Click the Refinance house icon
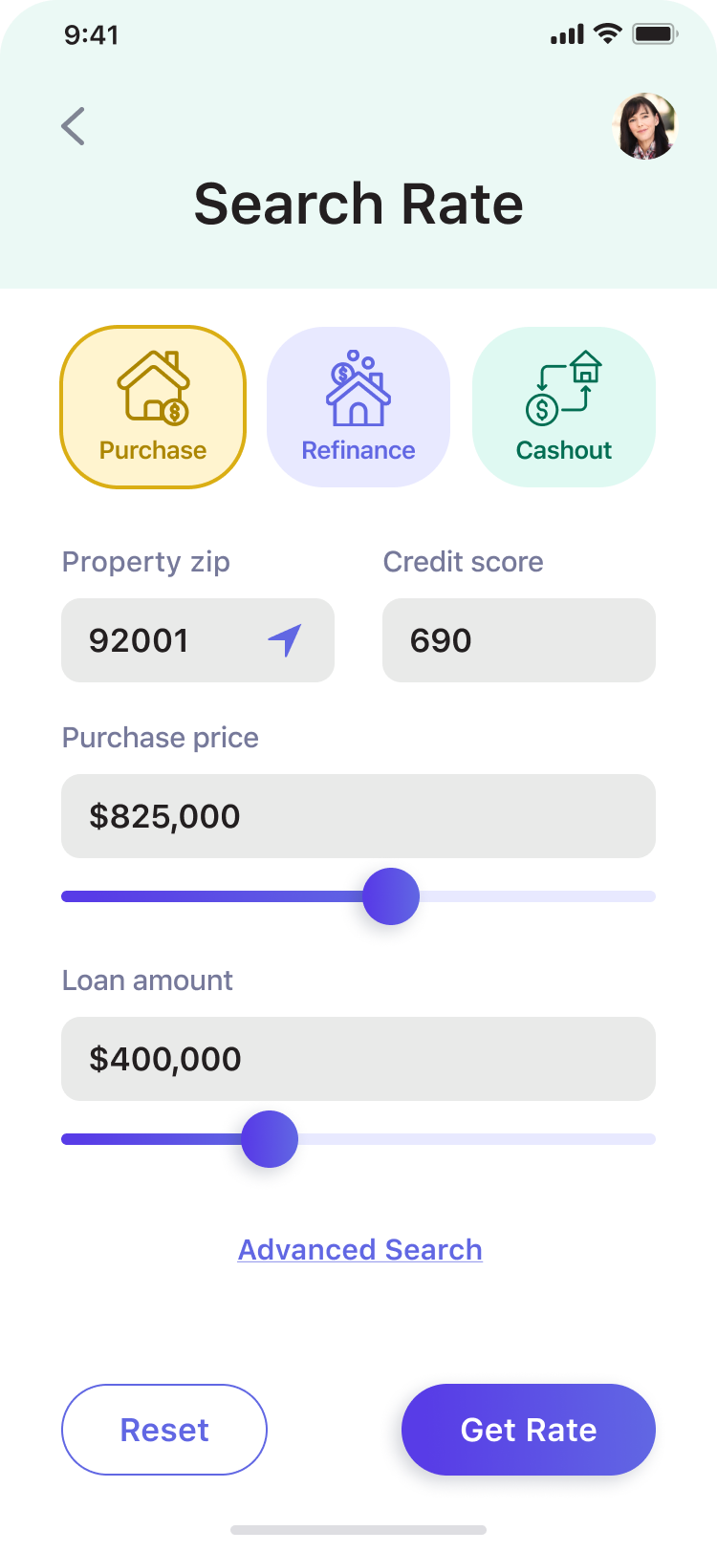The height and width of the screenshot is (1552, 717). 358,388
